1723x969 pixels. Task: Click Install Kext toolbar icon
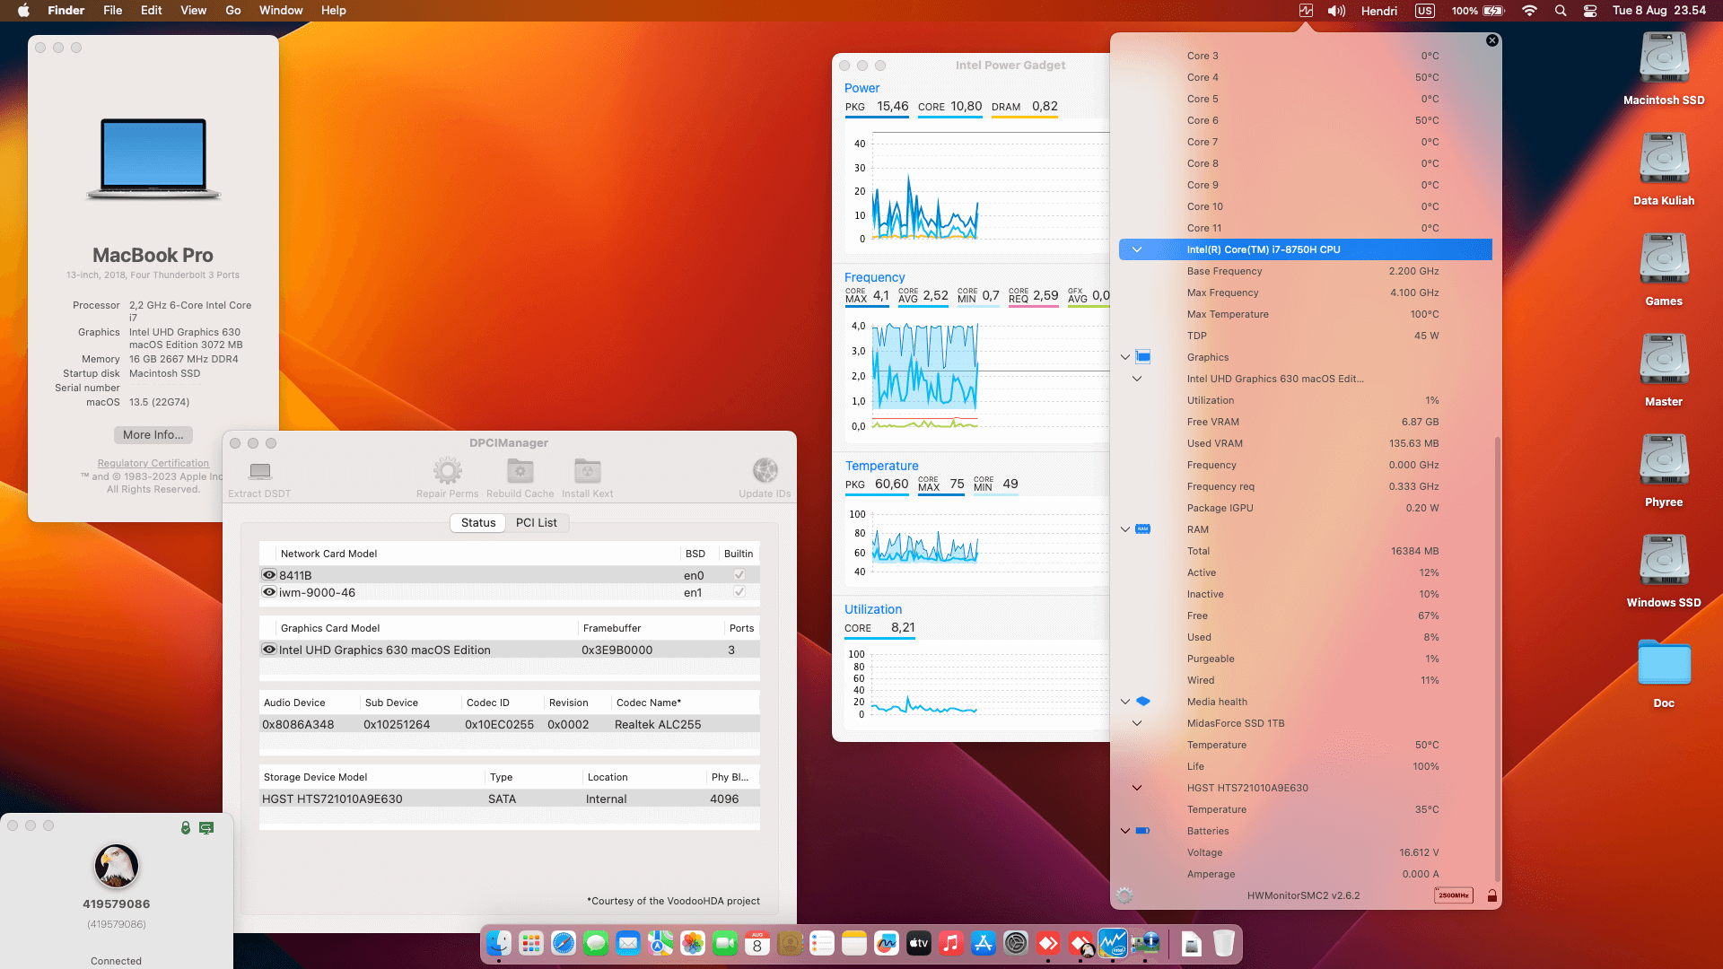pyautogui.click(x=587, y=470)
